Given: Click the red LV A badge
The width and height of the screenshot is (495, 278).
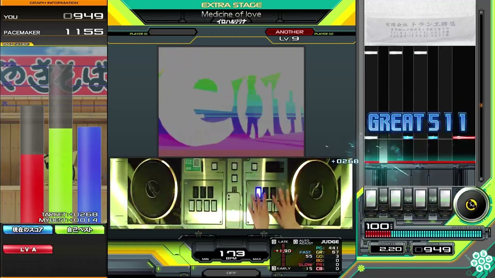Looking at the screenshot, I should click(28, 249).
